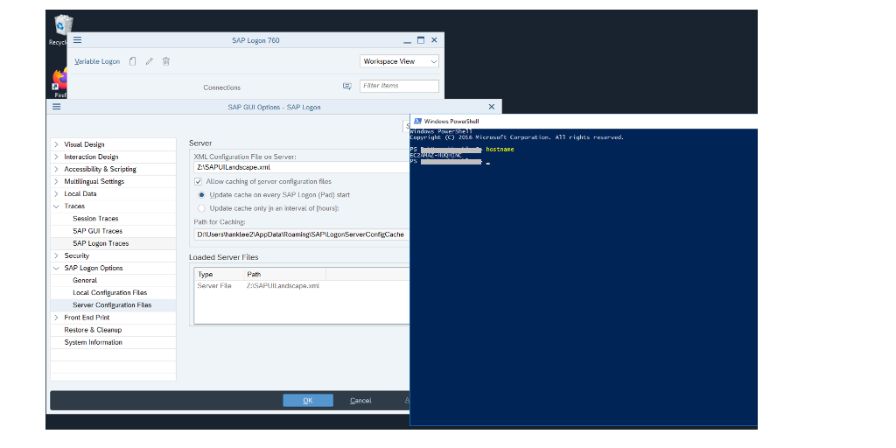
Task: Click the Visual Design label in the tree
Action: click(x=84, y=144)
